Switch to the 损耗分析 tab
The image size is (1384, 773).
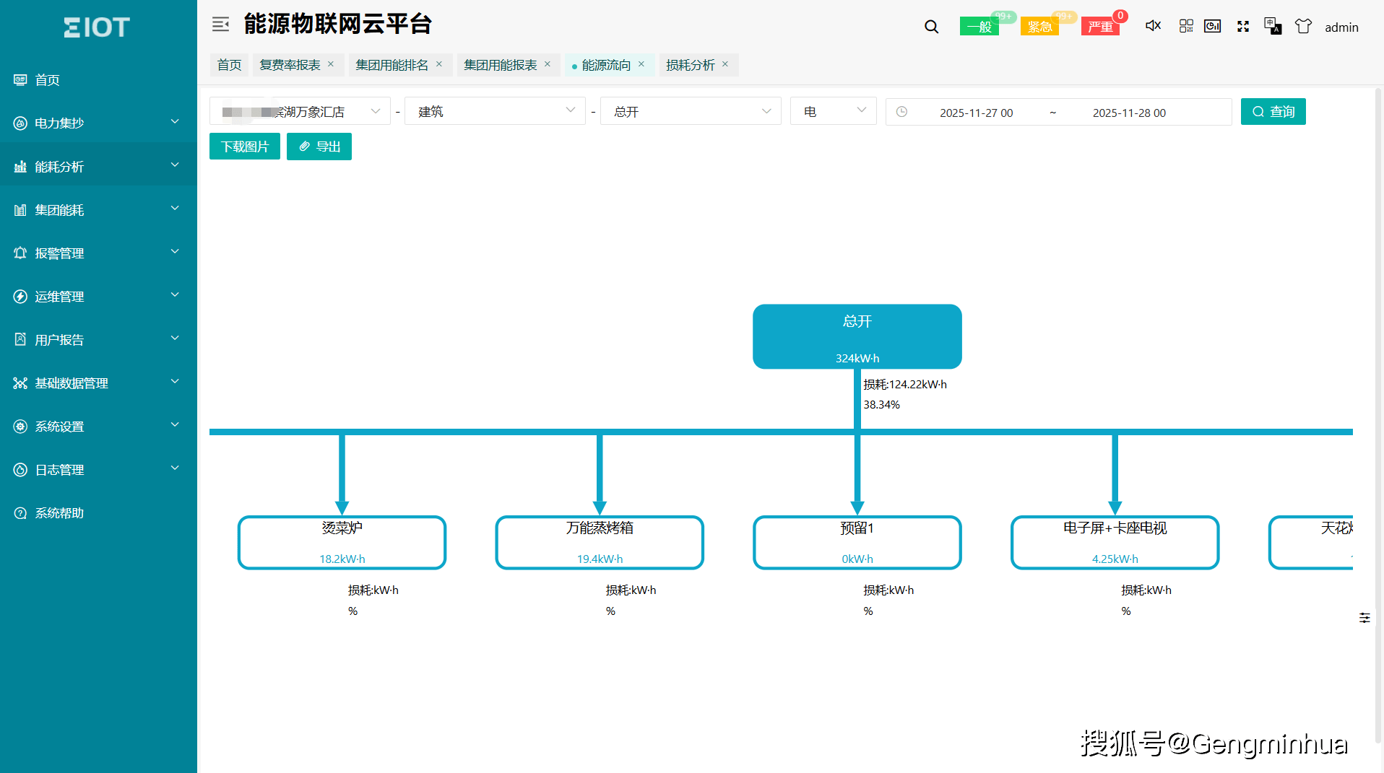(x=690, y=65)
